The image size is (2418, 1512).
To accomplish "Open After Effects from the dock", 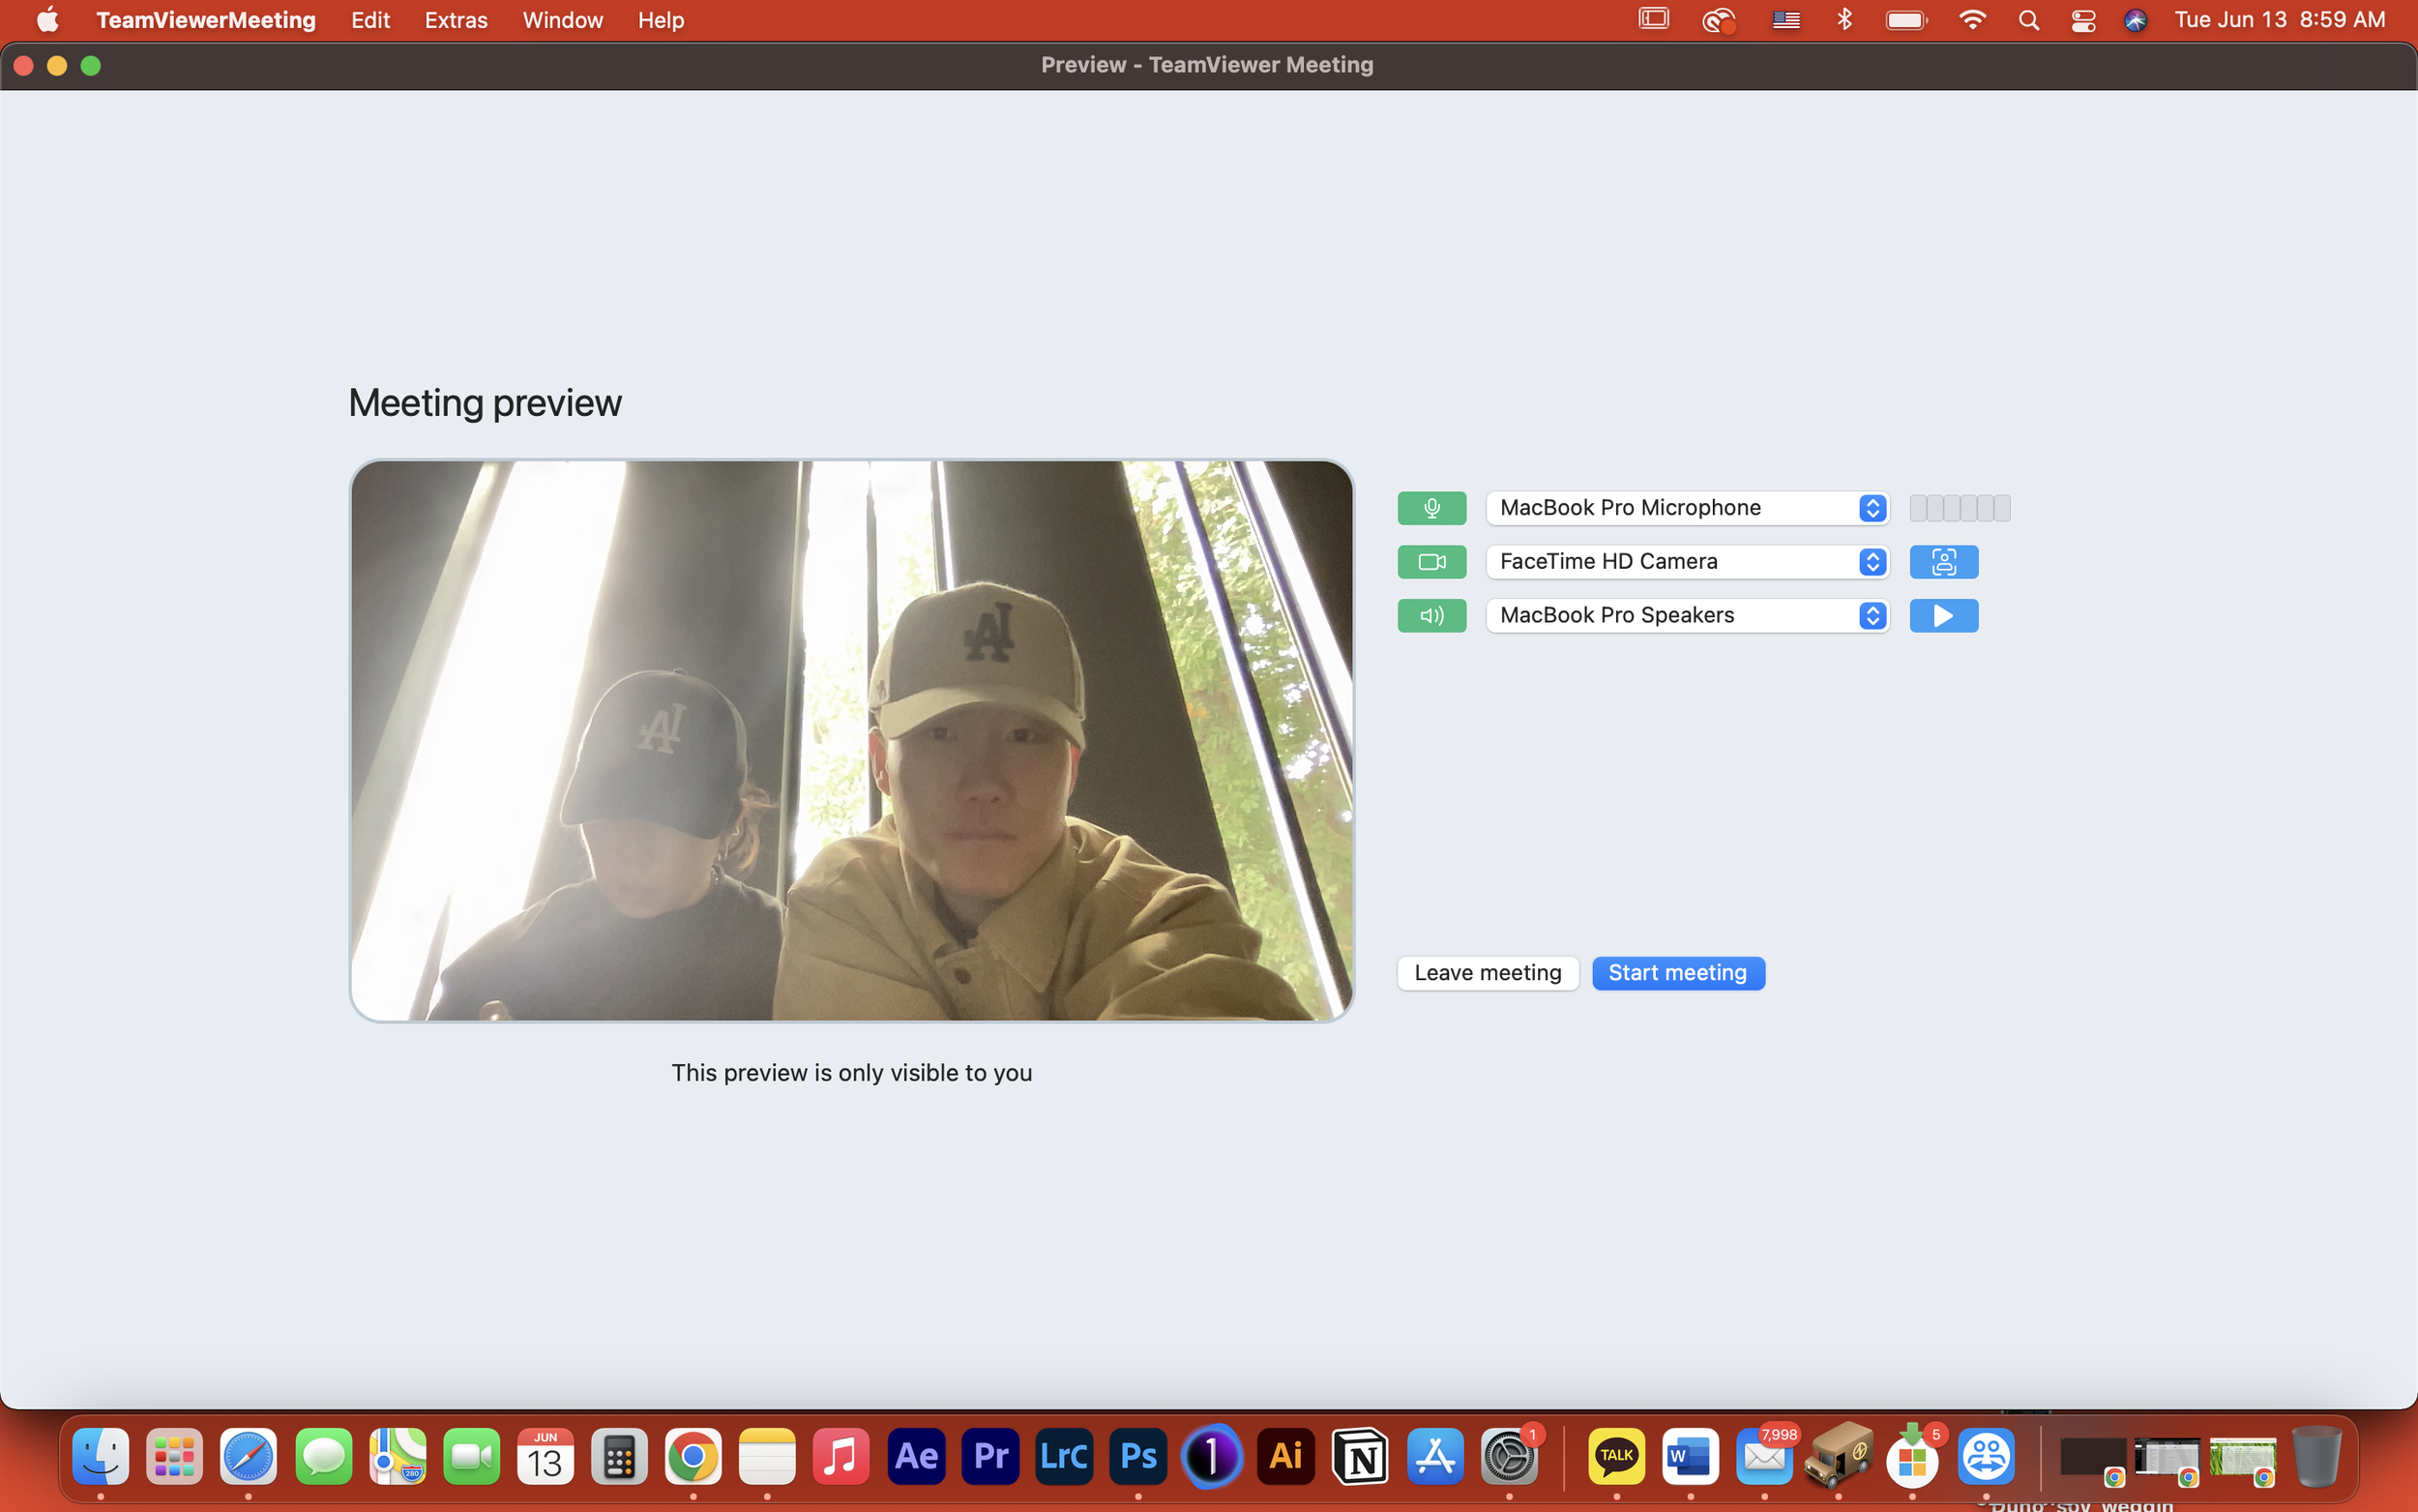I will click(916, 1456).
